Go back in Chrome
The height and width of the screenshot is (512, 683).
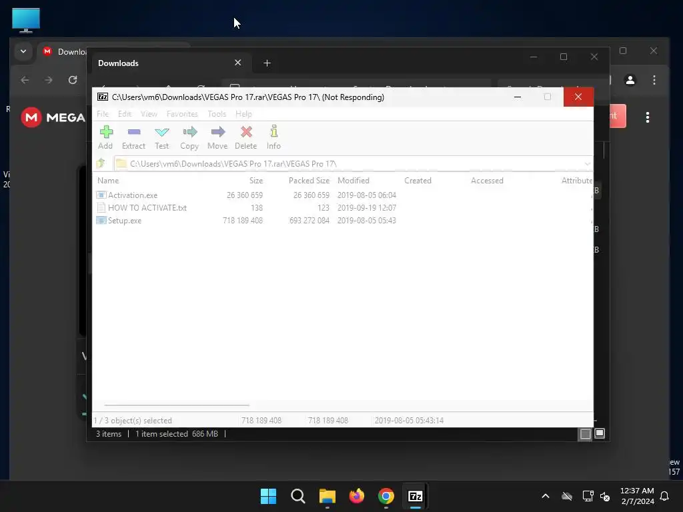click(25, 80)
